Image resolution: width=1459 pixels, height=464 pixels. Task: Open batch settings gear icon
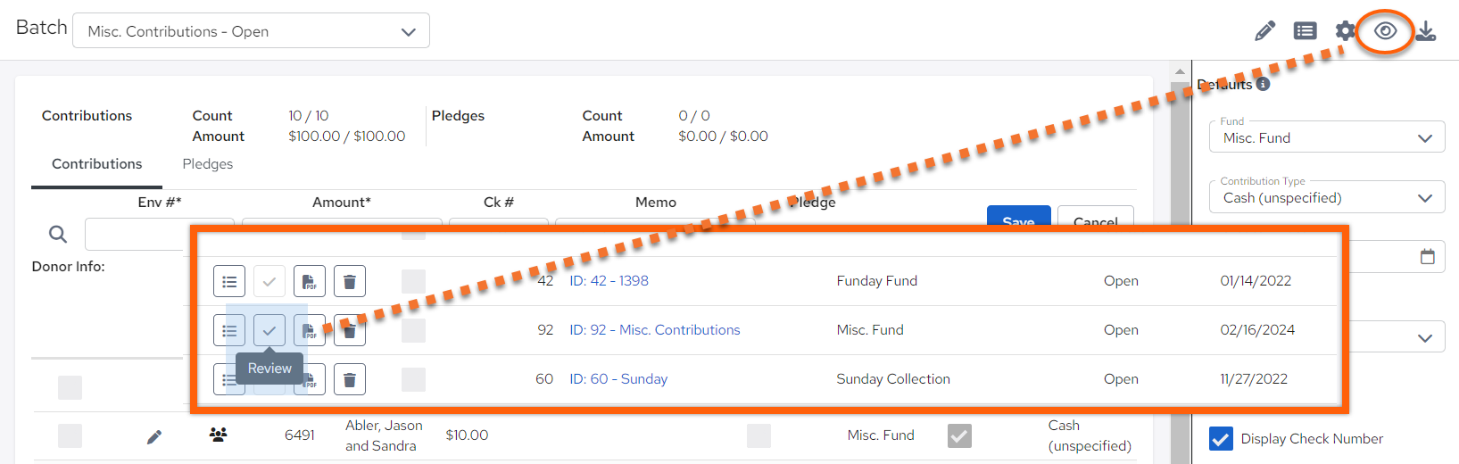[x=1346, y=31]
